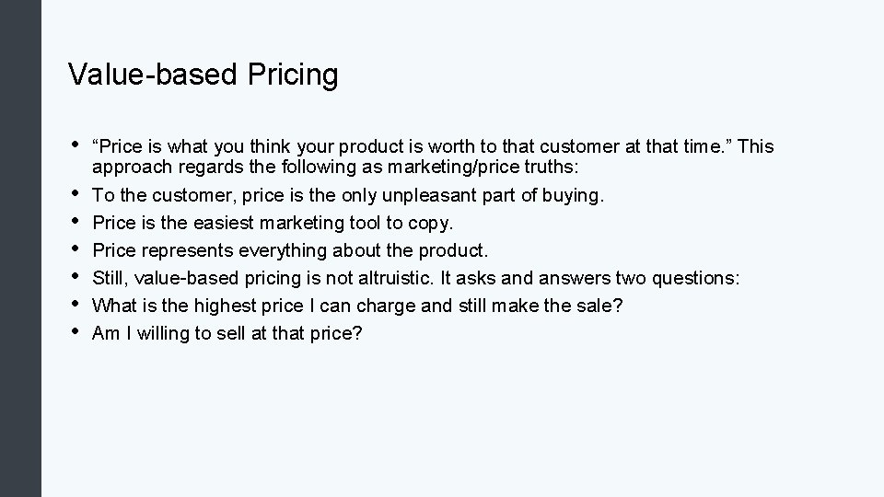Image resolution: width=884 pixels, height=497 pixels.
Task: Click the bullet before 'What is the highest price'
Action: tap(75, 304)
